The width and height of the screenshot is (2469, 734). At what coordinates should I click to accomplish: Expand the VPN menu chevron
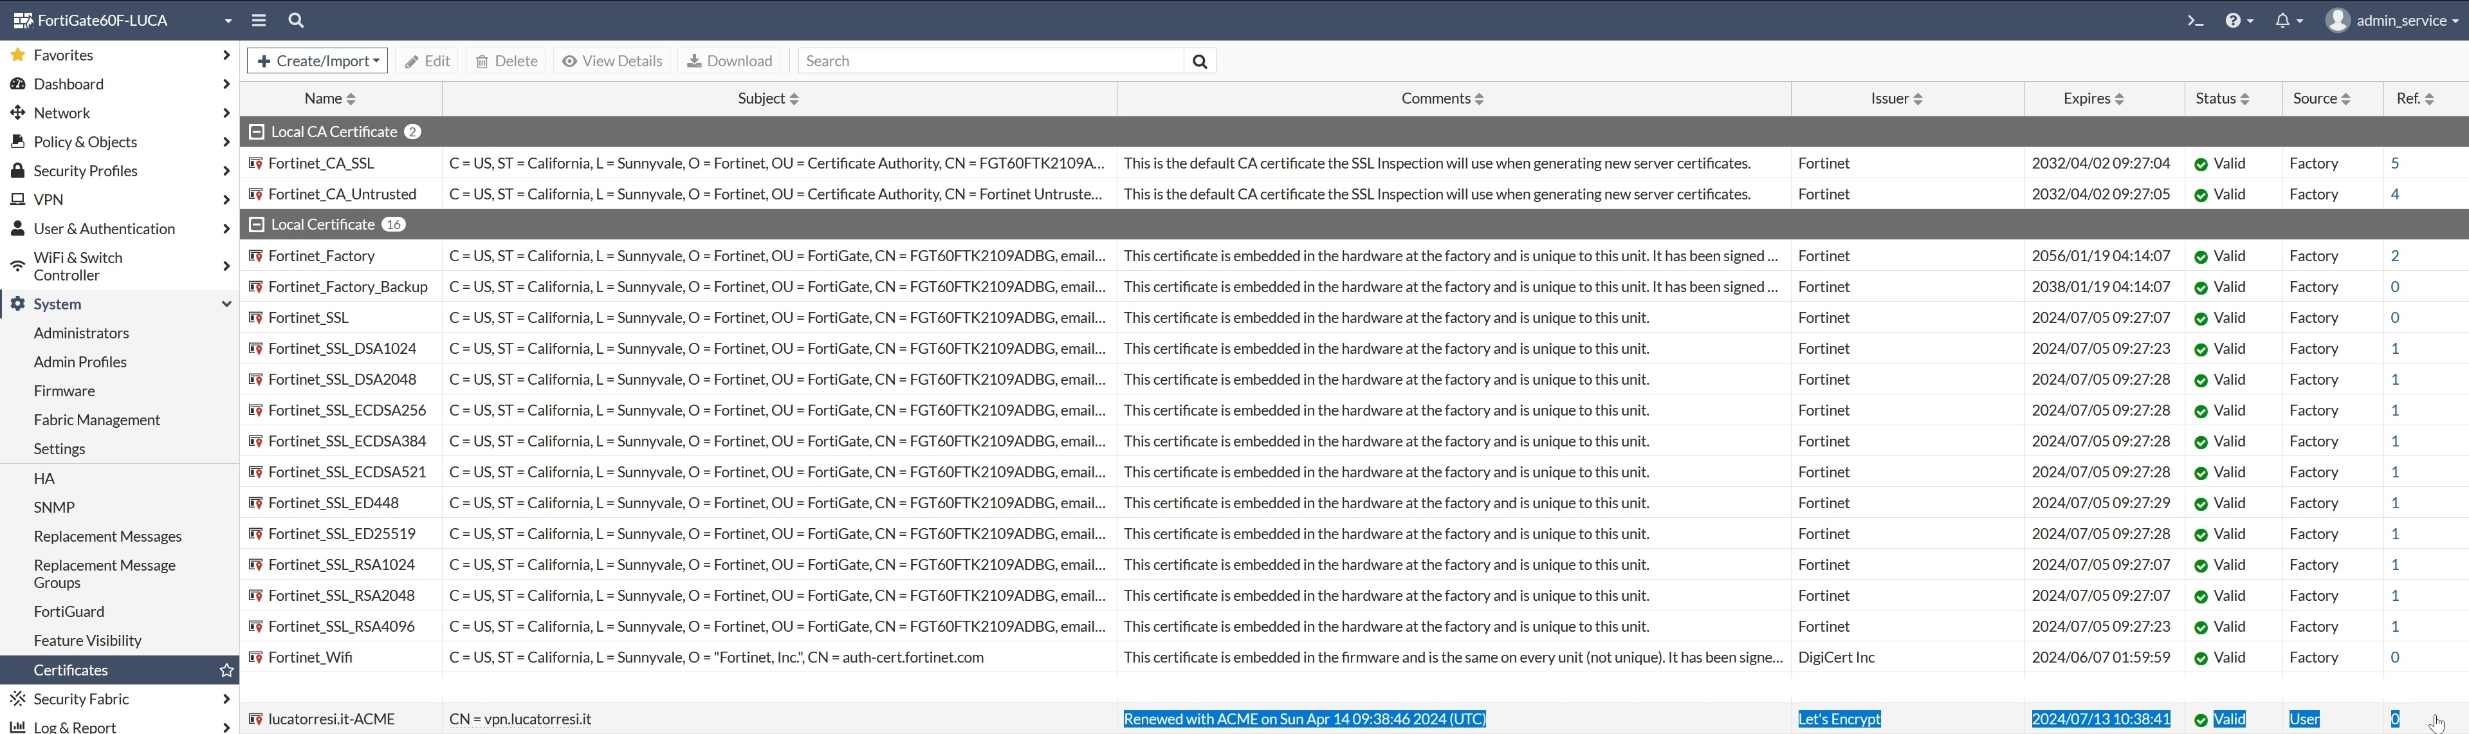[226, 199]
